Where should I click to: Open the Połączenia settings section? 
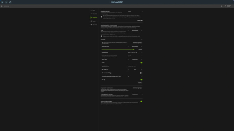pos(94,14)
